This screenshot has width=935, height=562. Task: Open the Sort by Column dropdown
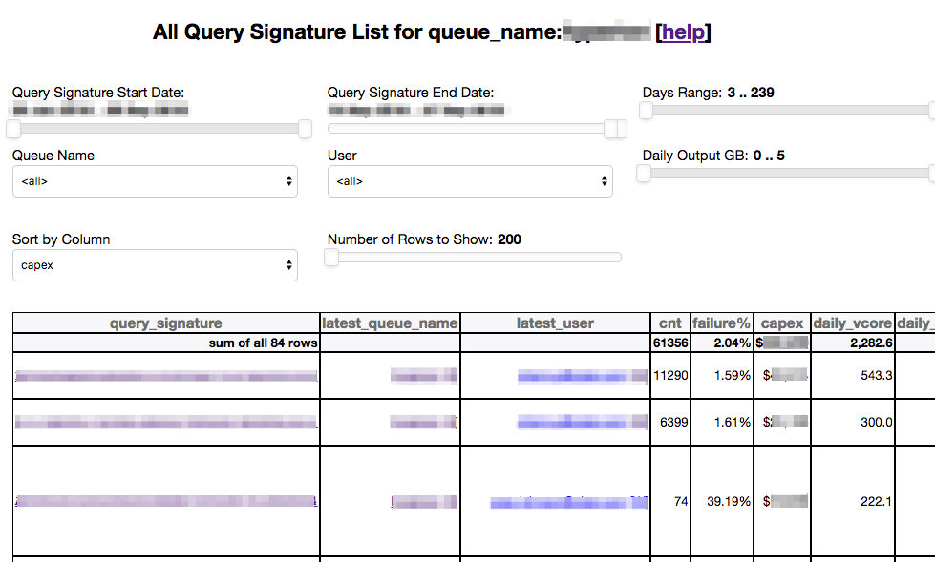pyautogui.click(x=155, y=265)
